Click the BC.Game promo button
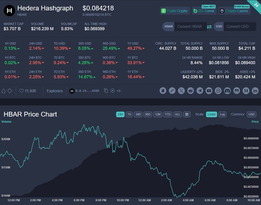Screen dimensions: 261x205 [x=204, y=11]
